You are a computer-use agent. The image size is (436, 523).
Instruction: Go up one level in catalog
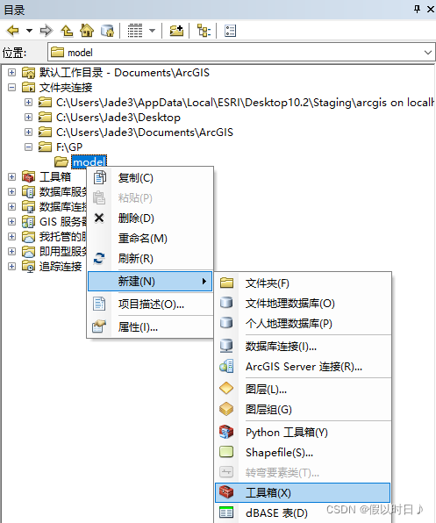click(x=67, y=31)
